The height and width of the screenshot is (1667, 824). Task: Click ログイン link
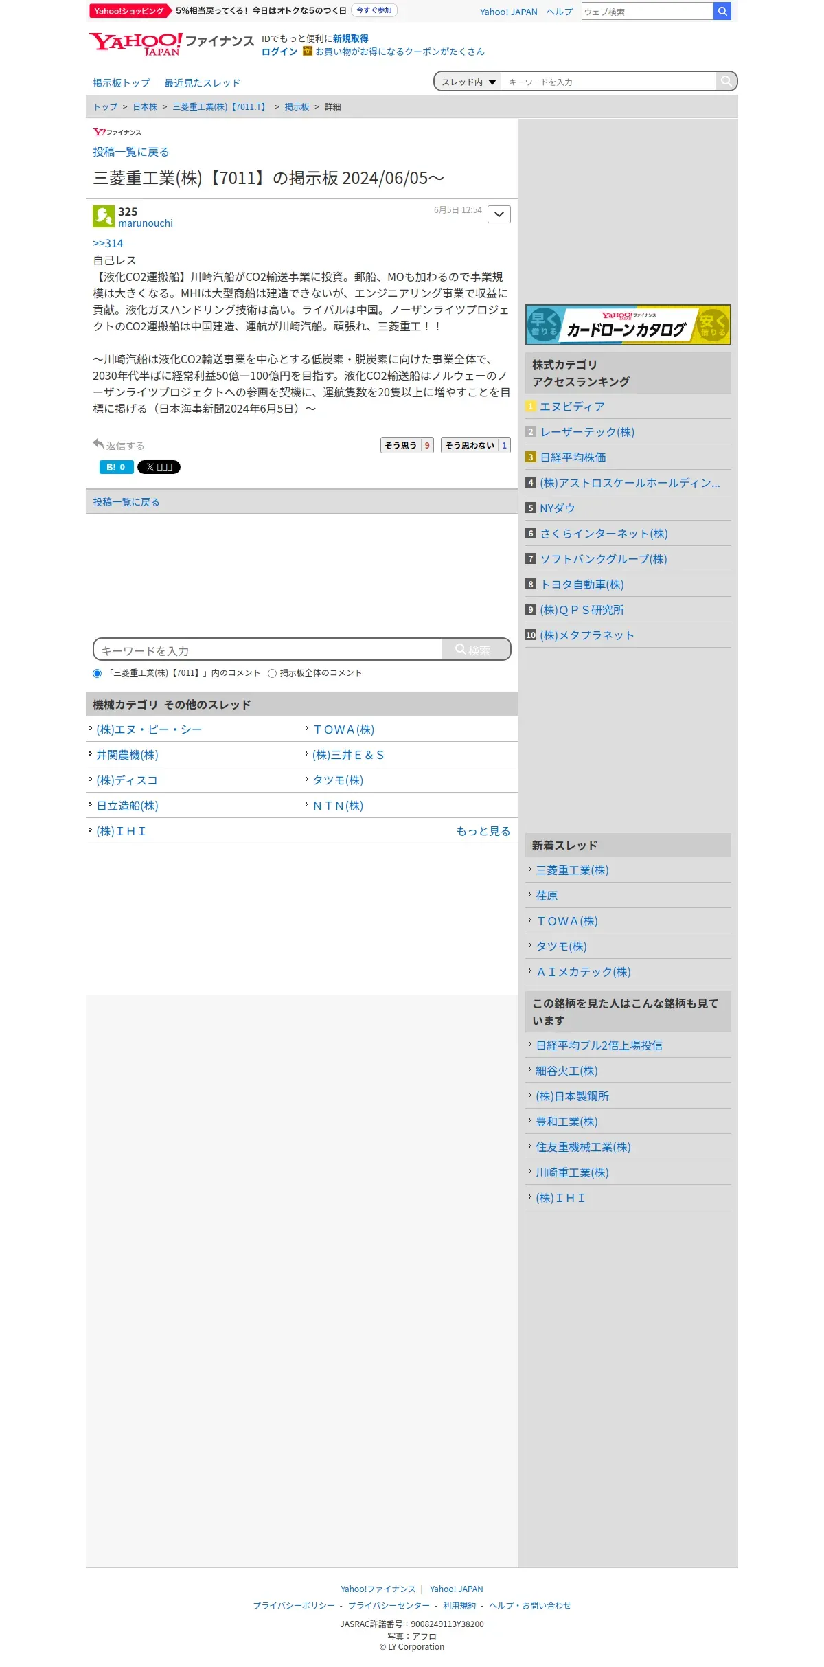point(279,52)
